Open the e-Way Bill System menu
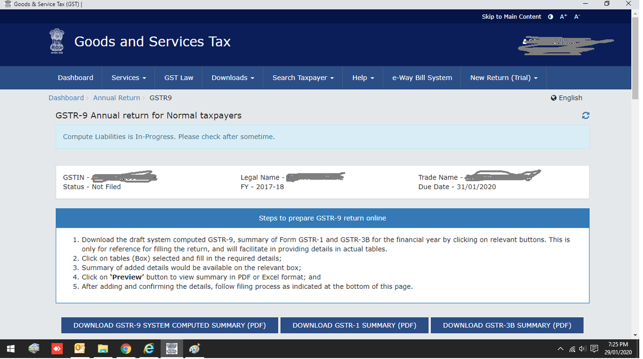The width and height of the screenshot is (643, 359). click(422, 78)
